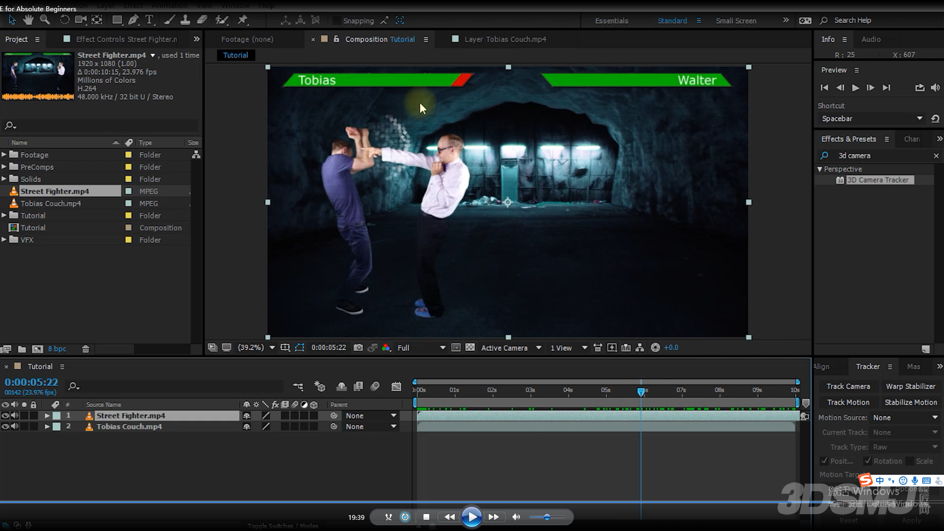Select the Horizontal Type tool
Viewport: 944px width, 531px height.
click(150, 20)
